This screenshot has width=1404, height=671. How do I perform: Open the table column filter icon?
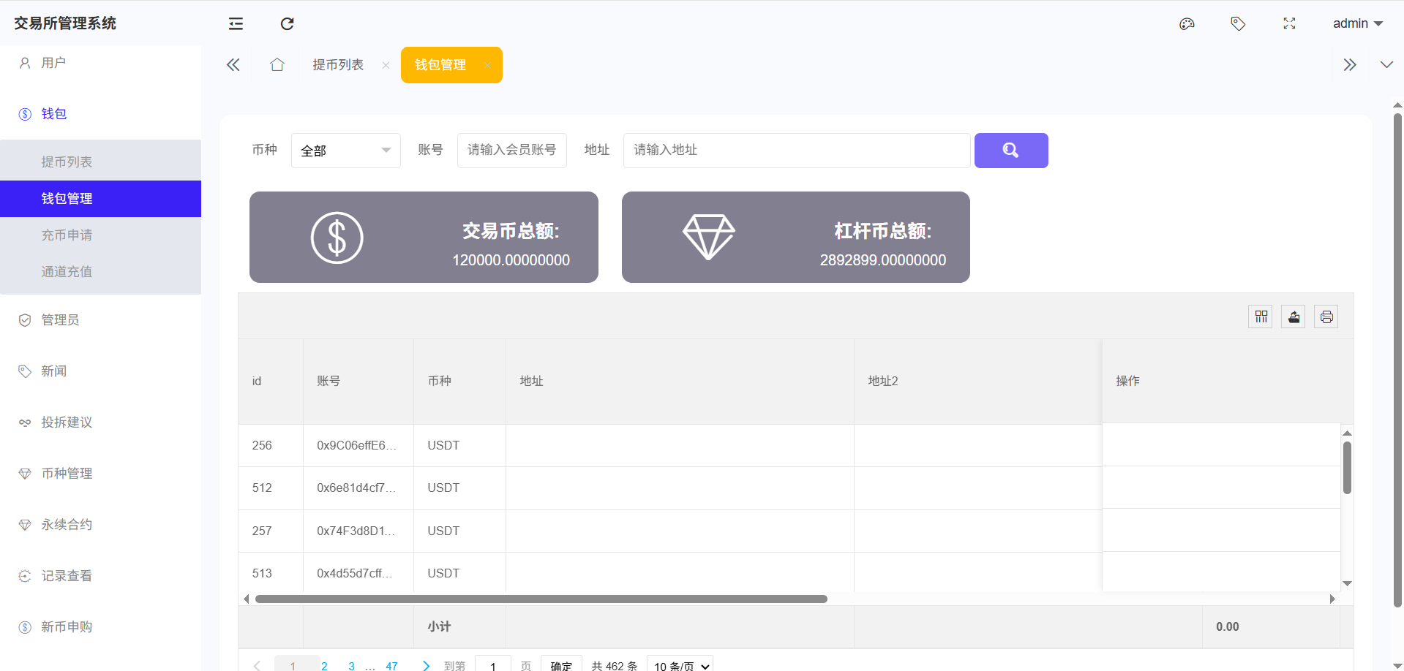coord(1261,316)
